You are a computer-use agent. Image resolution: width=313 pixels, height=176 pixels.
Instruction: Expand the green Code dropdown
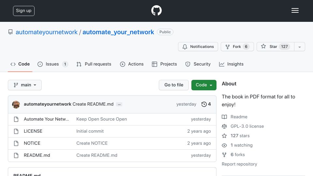204,85
